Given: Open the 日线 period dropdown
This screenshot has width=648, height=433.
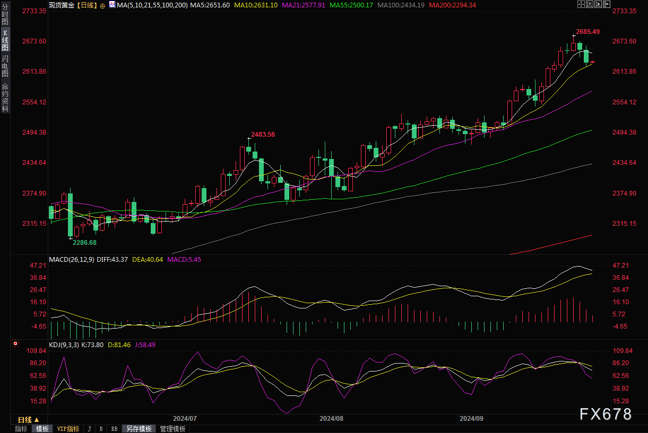Looking at the screenshot, I should click(25, 420).
